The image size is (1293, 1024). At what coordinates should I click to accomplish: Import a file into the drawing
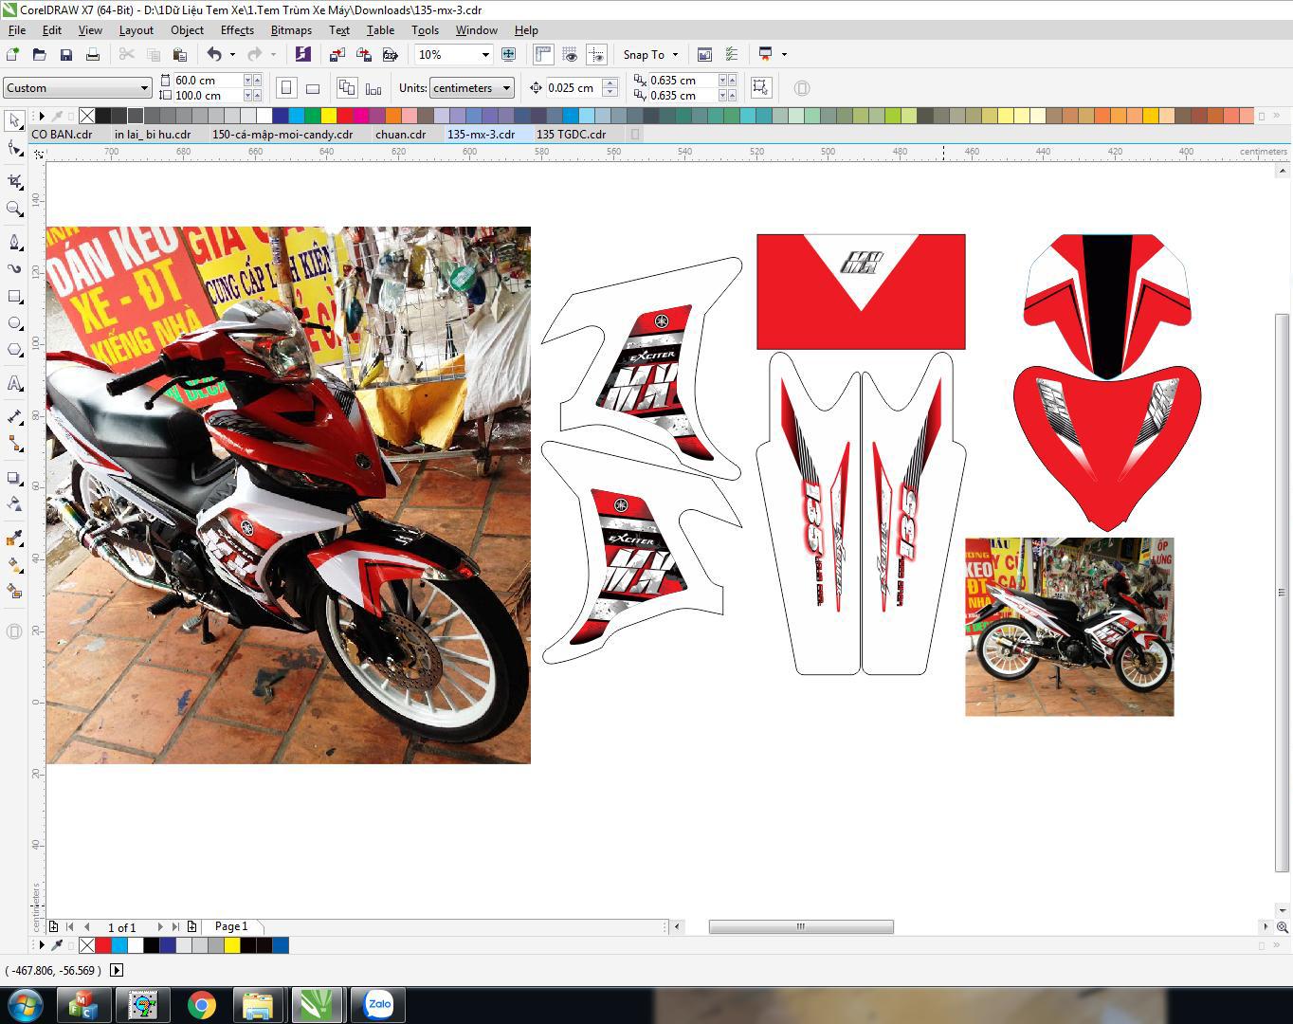coord(337,55)
